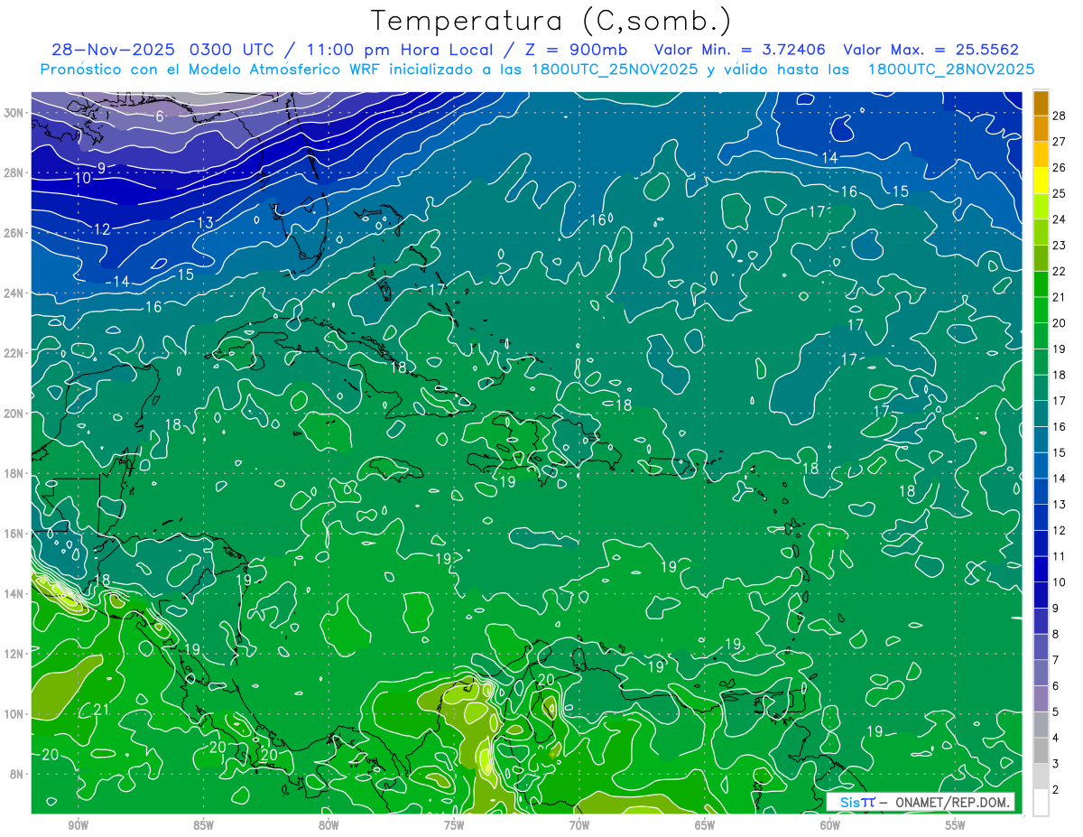Image resolution: width=1083 pixels, height=837 pixels.
Task: Click the orange color band between 27 and 28
Action: coord(1041,128)
